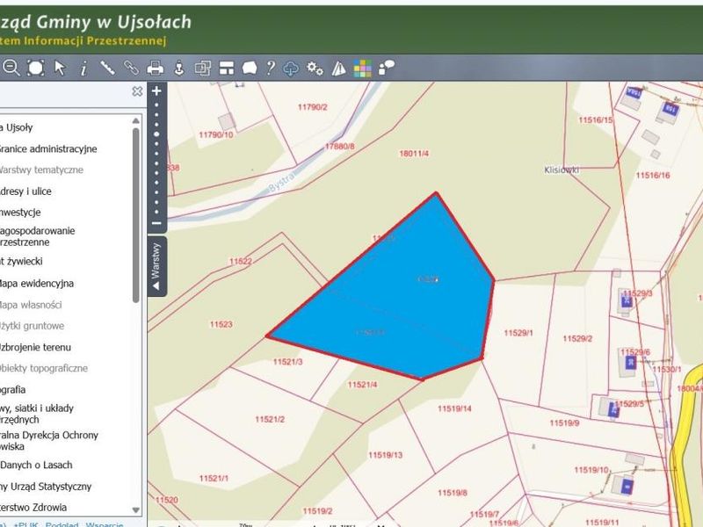Select the Powiat żywiecki layer
The width and height of the screenshot is (703, 527).
21,261
